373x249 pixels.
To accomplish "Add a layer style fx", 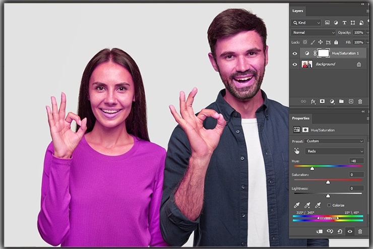I will point(313,101).
